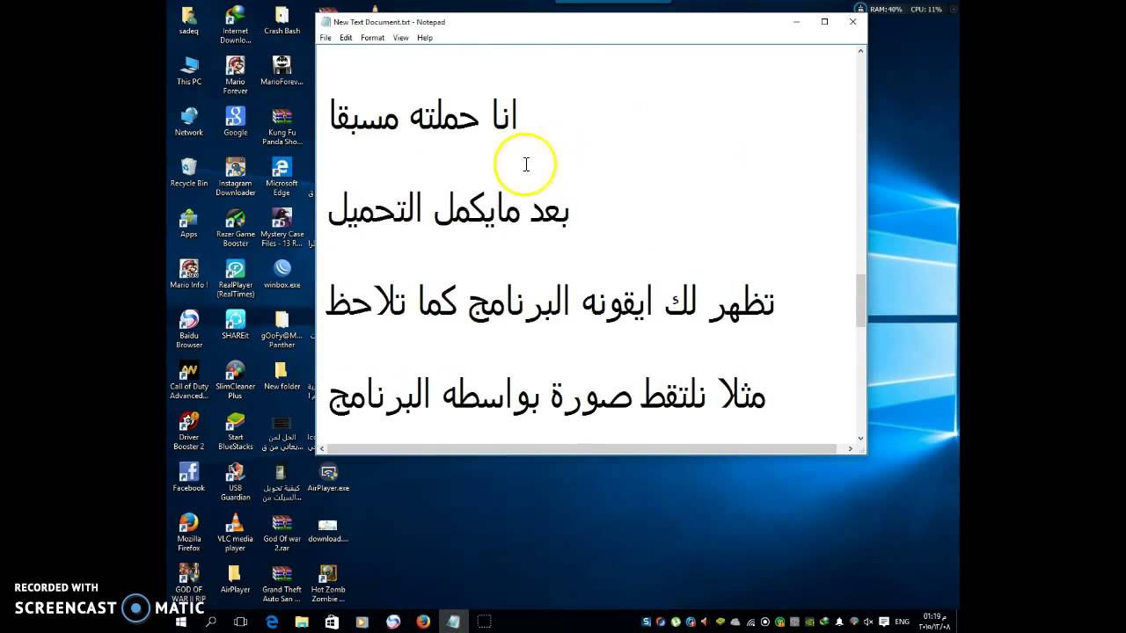The width and height of the screenshot is (1126, 633).
Task: Open the Help menu in Notepad
Action: pyautogui.click(x=425, y=38)
